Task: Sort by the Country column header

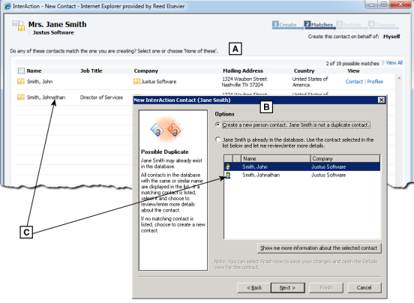Action: 304,70
